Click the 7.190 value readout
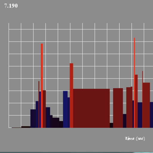The image size is (153, 153). pos(11,6)
